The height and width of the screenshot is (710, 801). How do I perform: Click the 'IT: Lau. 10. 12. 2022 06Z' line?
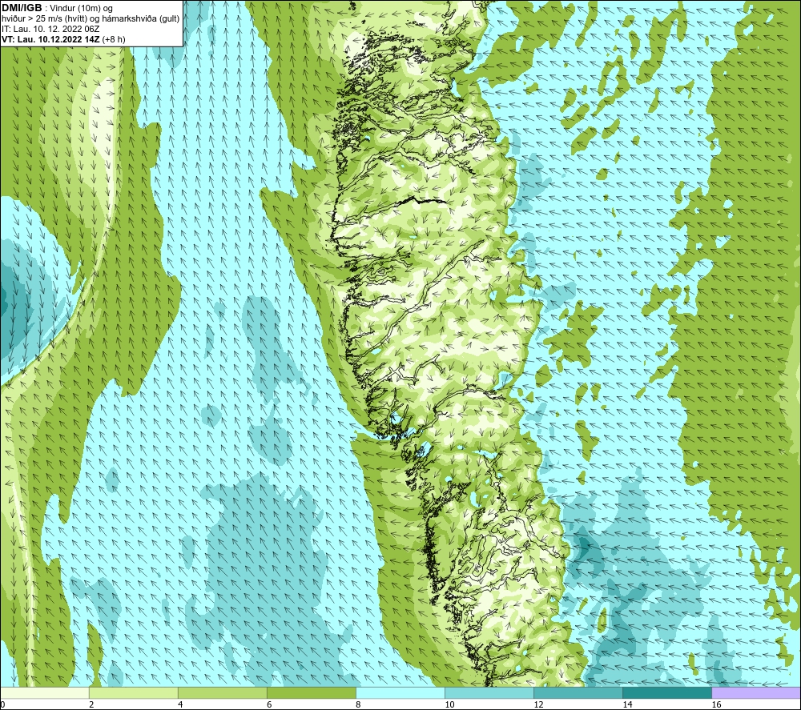click(50, 29)
